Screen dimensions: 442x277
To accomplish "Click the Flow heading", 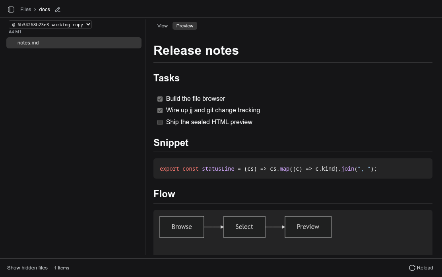I will (x=164, y=194).
